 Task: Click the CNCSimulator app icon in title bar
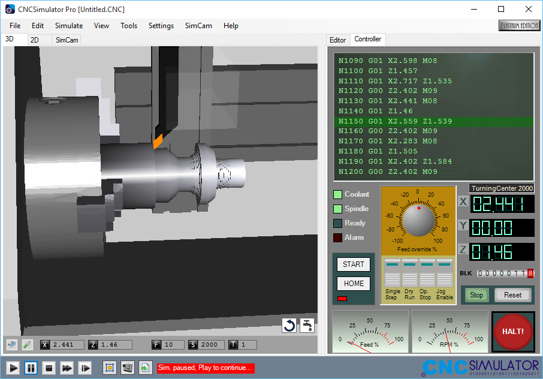click(x=10, y=9)
